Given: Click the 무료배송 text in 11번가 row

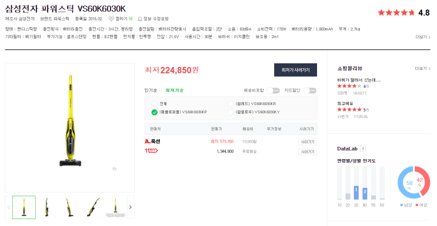Looking at the screenshot, I should [249, 151].
